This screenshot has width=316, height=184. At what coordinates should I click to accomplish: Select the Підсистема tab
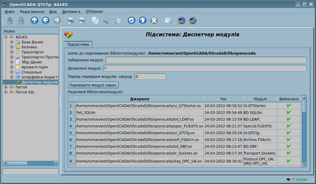[x=78, y=45]
